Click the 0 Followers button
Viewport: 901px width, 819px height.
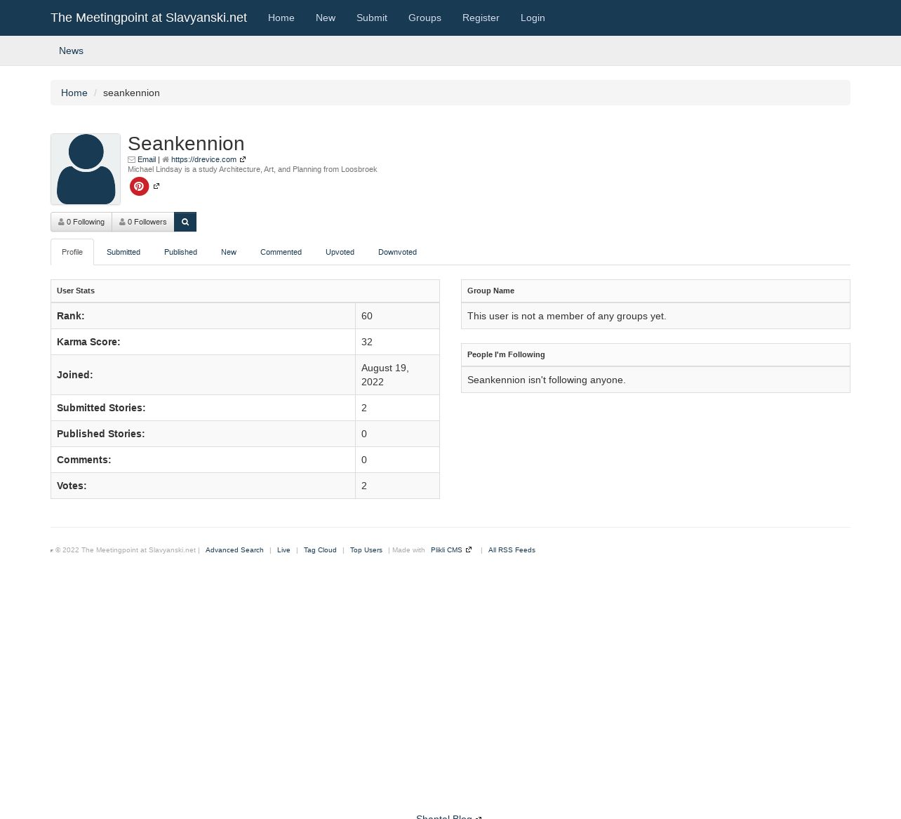(x=143, y=222)
